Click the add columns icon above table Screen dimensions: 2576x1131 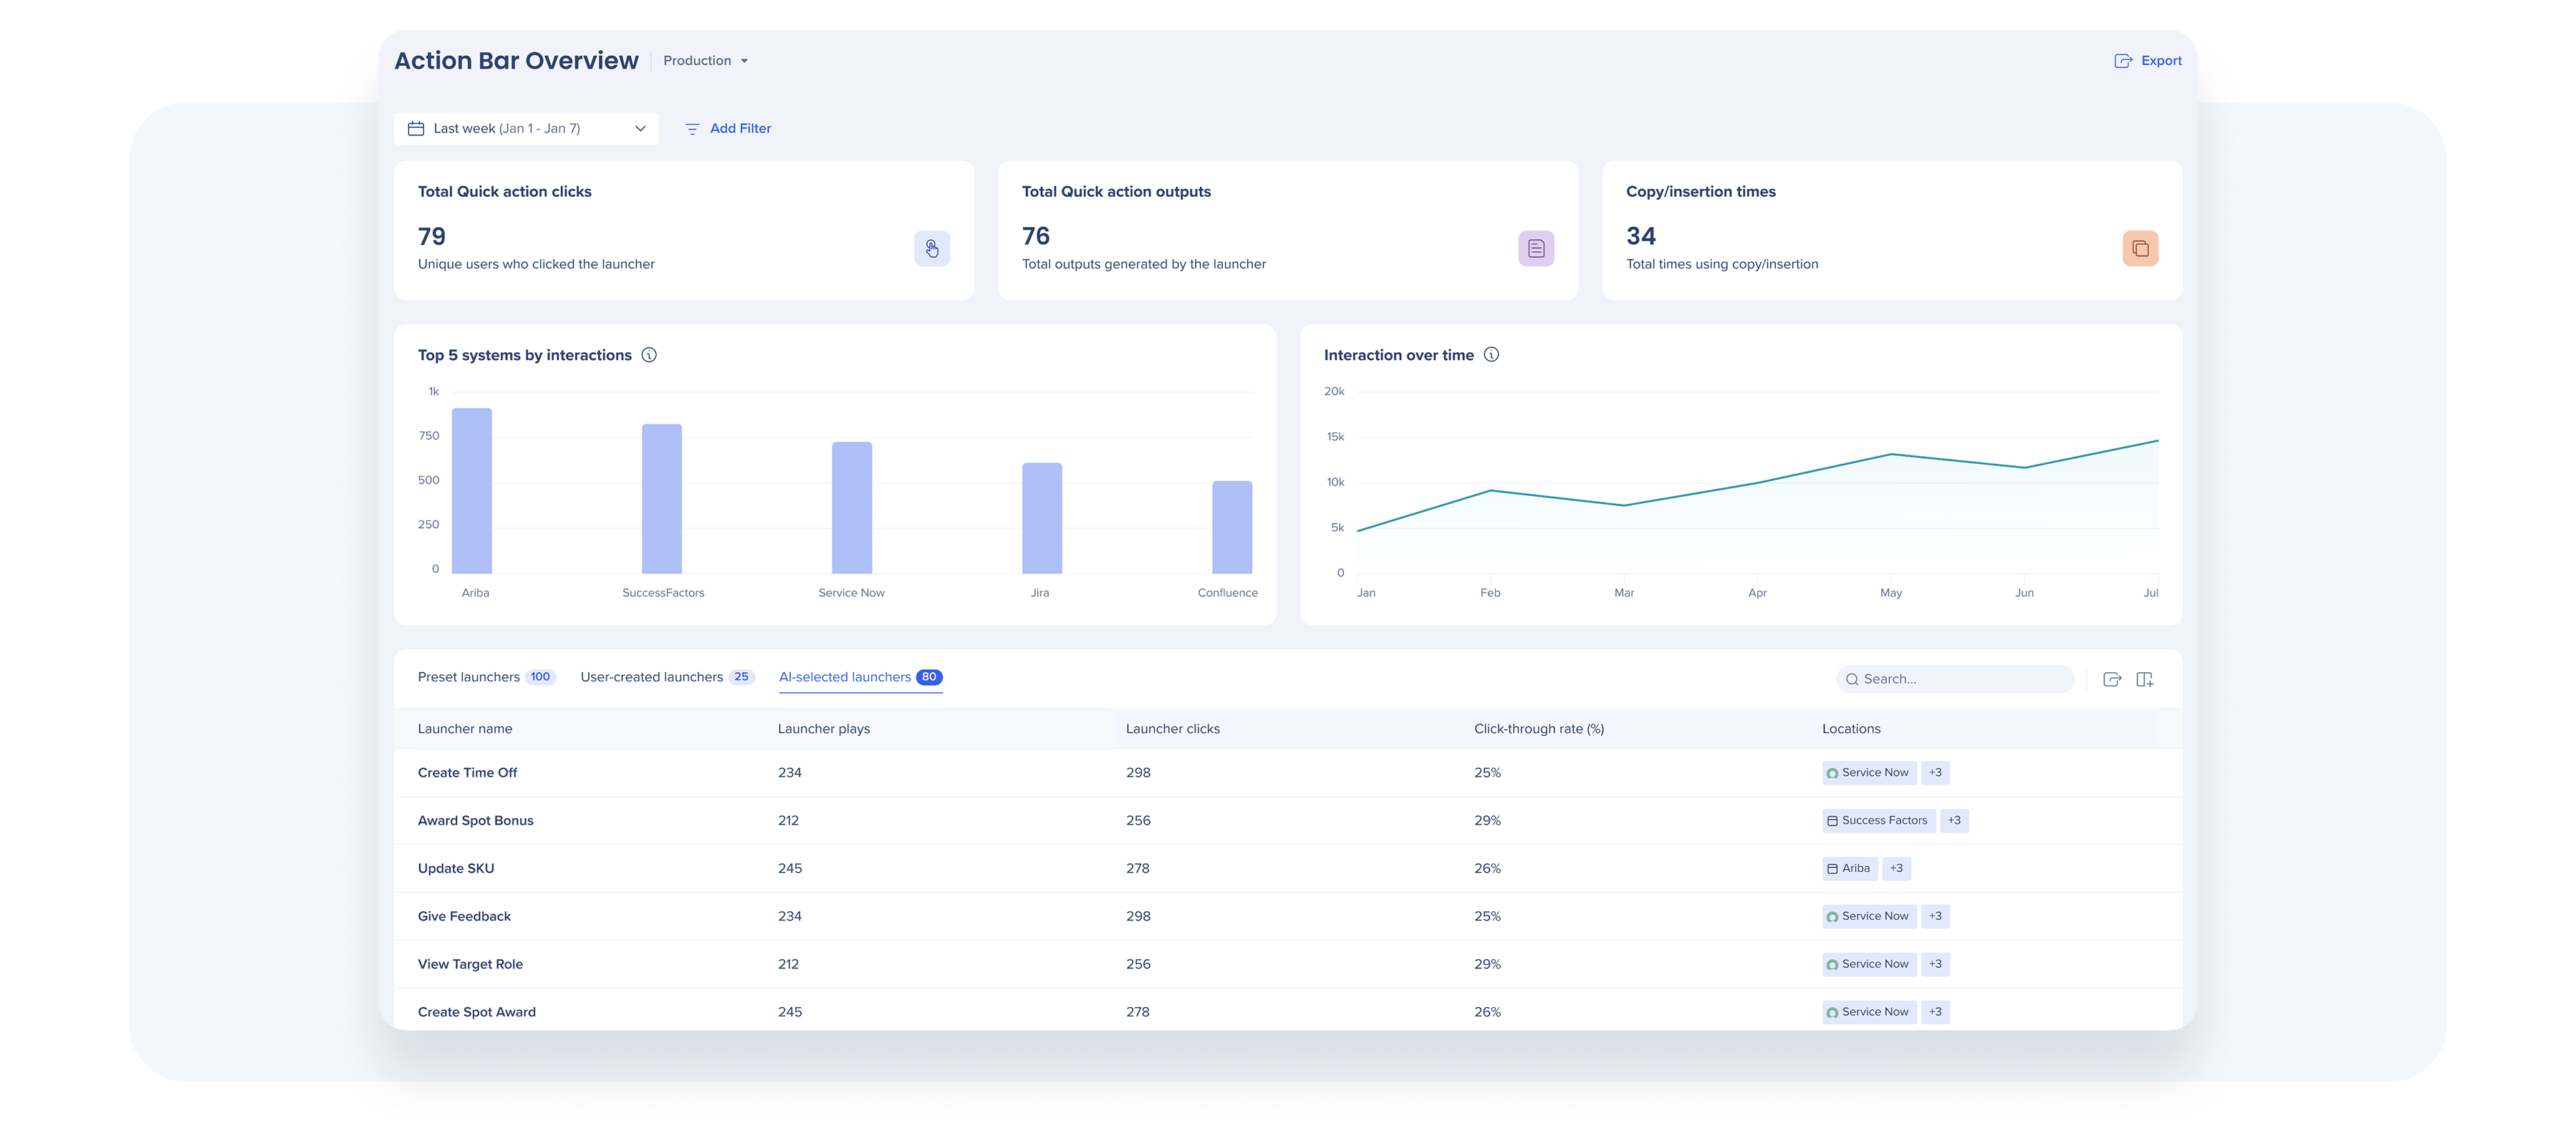[x=2144, y=679]
